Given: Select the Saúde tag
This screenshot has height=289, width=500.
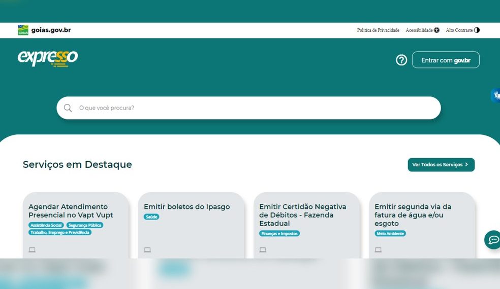Looking at the screenshot, I should 151,217.
